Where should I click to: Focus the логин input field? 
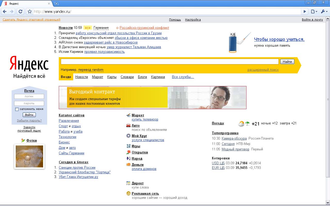(x=29, y=96)
